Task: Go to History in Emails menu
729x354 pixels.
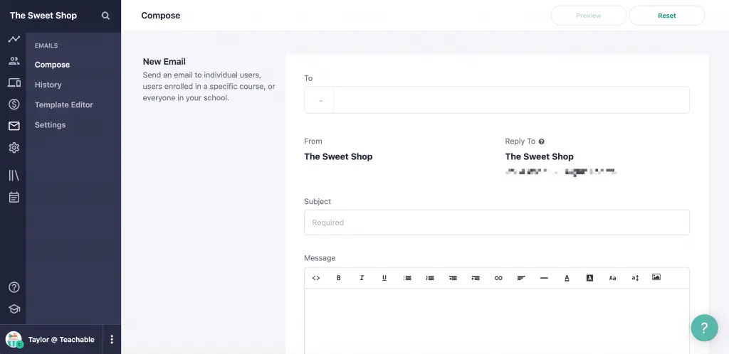Action: coord(48,85)
